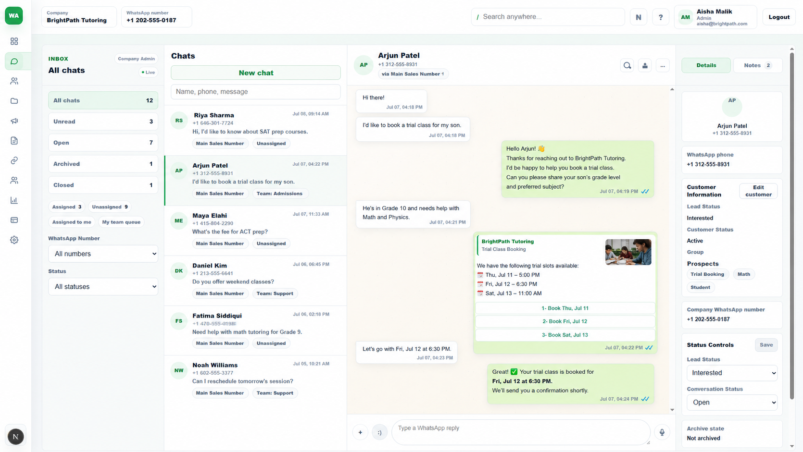
Task: Click the microphone voice message icon
Action: click(662, 432)
